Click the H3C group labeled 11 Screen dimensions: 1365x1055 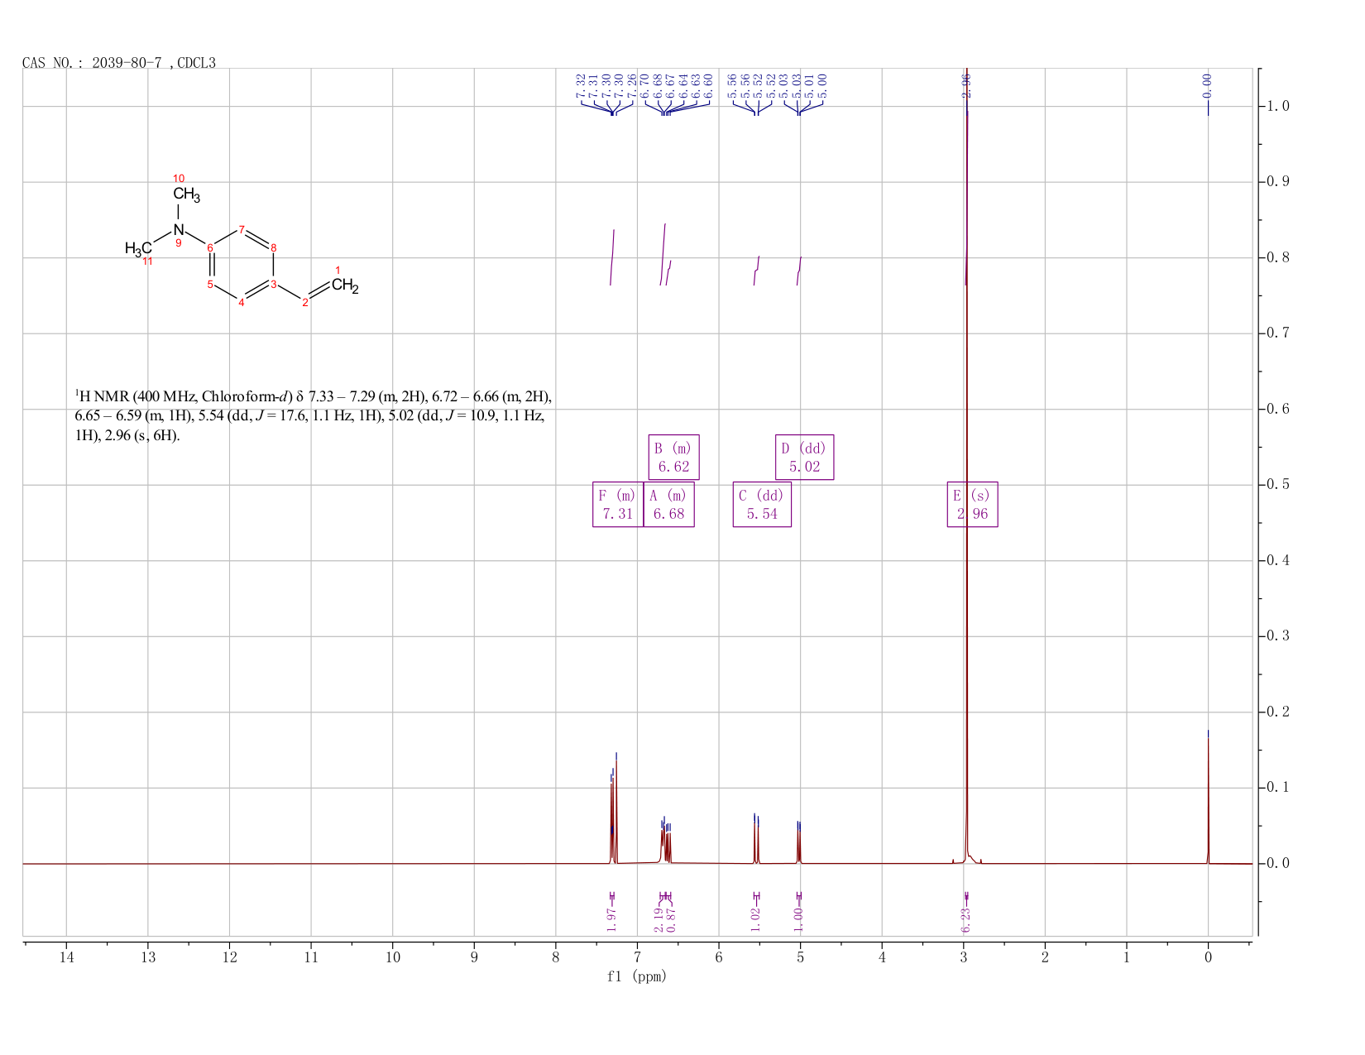coord(138,248)
